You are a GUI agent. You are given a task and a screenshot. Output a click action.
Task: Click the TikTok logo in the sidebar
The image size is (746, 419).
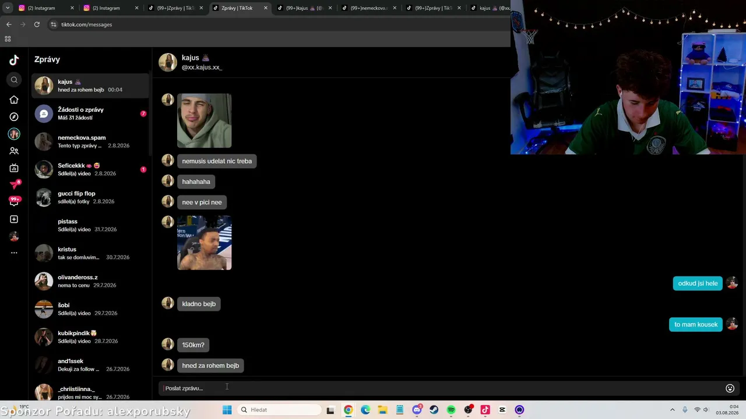(14, 59)
